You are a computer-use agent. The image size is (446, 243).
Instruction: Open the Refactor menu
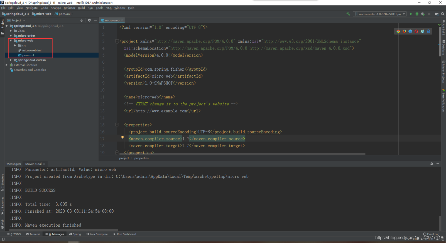[x=69, y=8]
